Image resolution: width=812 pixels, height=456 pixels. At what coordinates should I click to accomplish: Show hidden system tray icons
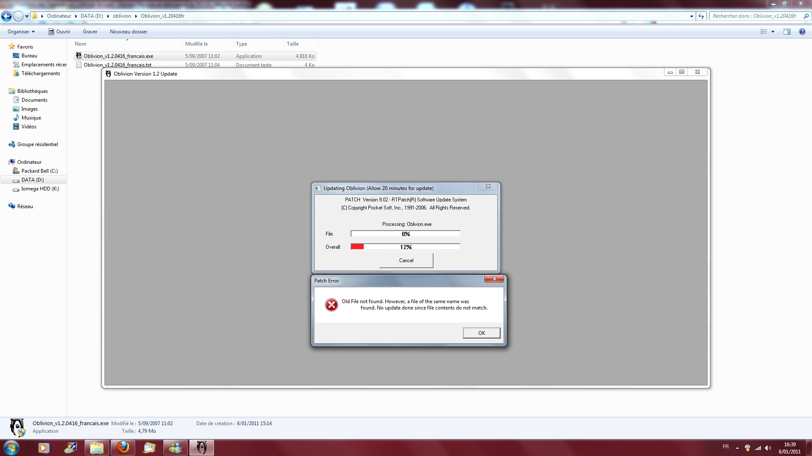coord(737,448)
